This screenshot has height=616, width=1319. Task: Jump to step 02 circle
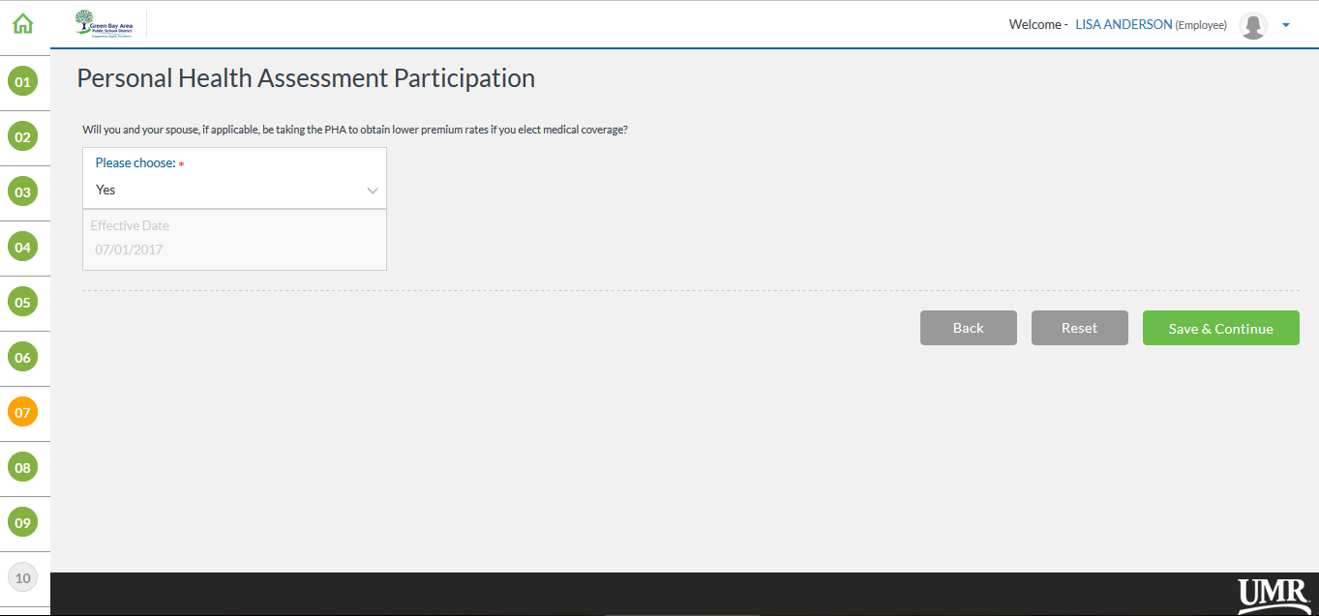(x=22, y=137)
